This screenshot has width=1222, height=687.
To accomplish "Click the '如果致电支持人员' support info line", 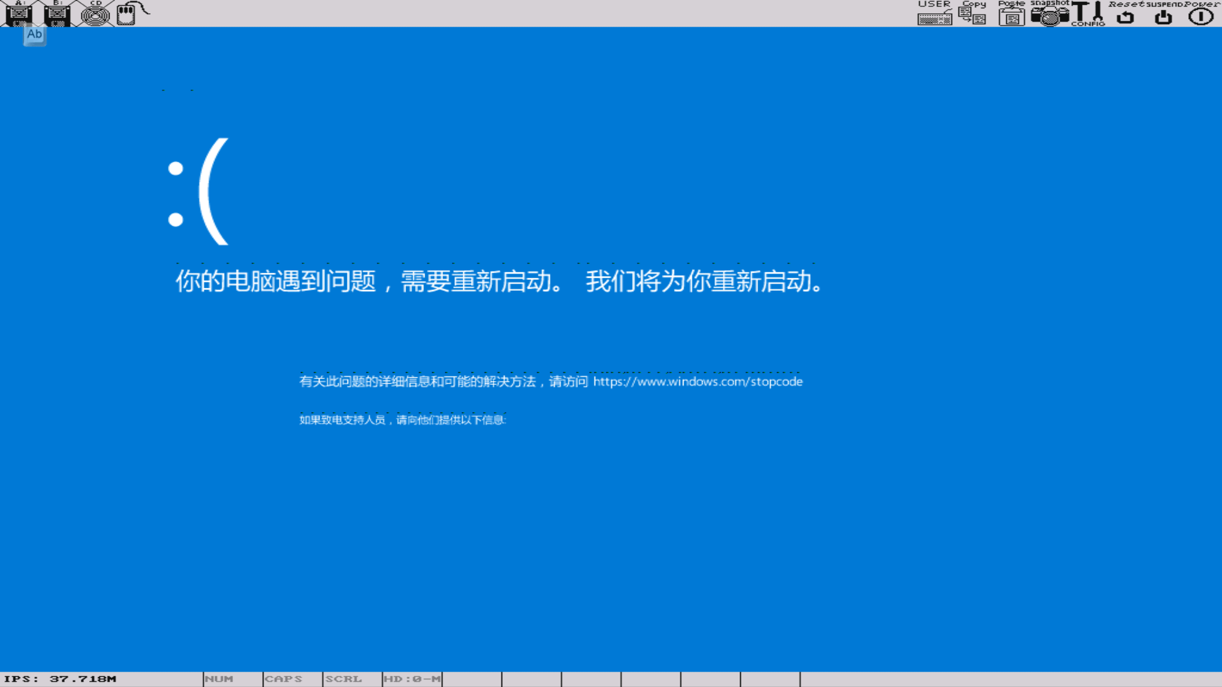I will [403, 420].
